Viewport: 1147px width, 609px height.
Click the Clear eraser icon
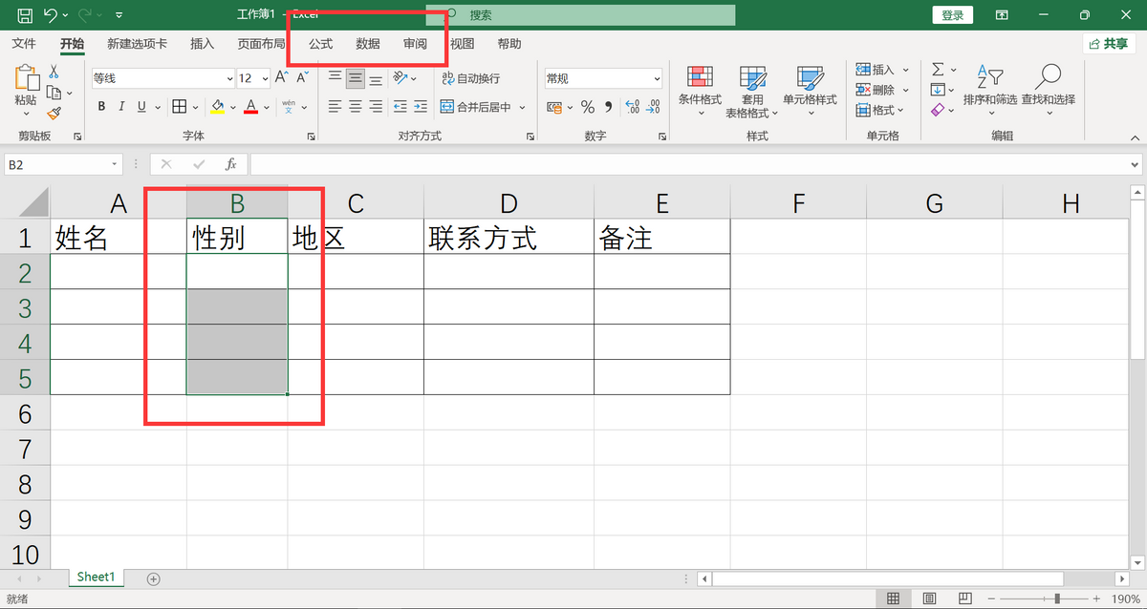[x=938, y=110]
